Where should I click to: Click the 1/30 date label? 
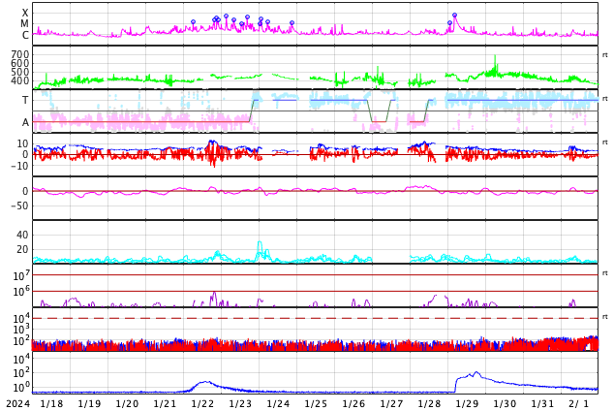(505, 403)
